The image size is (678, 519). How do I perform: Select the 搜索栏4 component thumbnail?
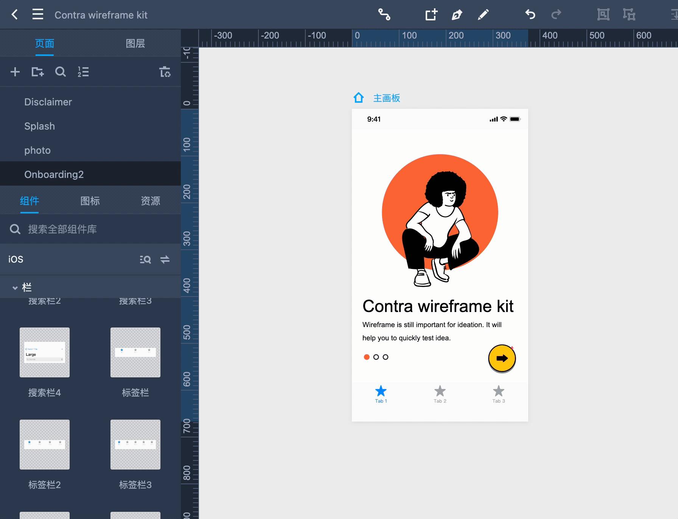tap(45, 352)
